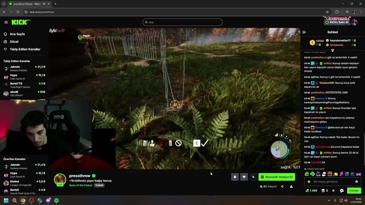The image size is (365, 205).
Task: Open Chrome extensions puzzle icon
Action: 337,12
